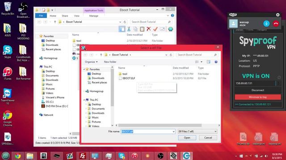Viewport: 286px width, 160px height.
Task: Open the Open Broadcaster desktop shortcut
Action: pyautogui.click(x=23, y=10)
